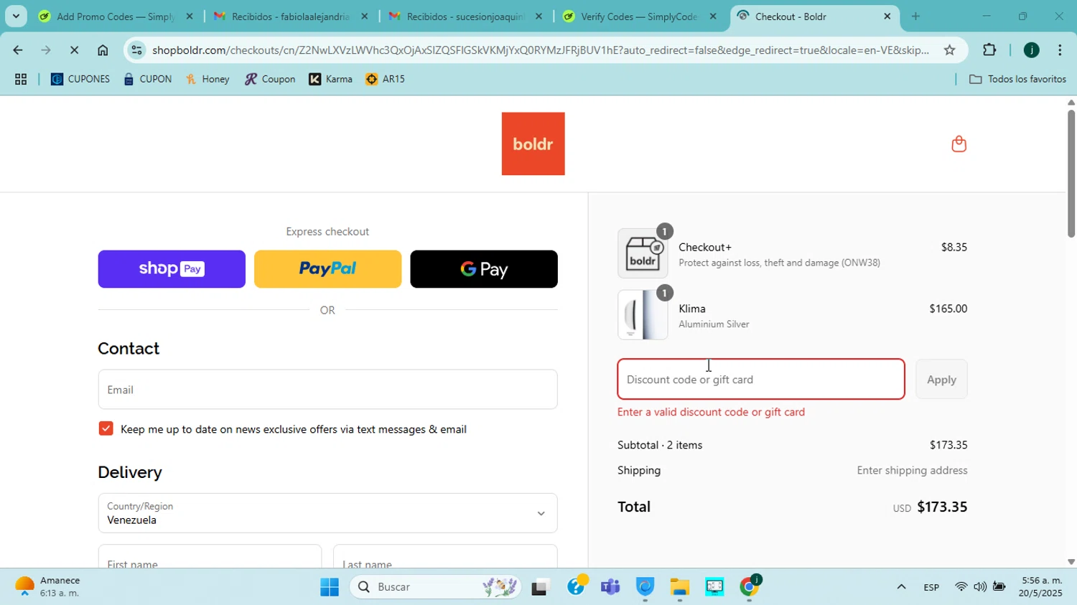Switch ESP keyboard language indicator
The image size is (1077, 605).
(x=931, y=587)
